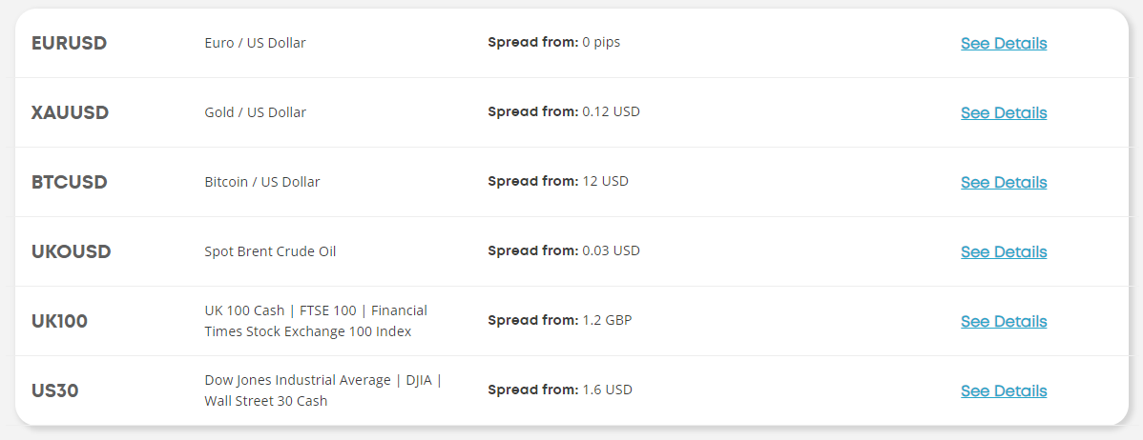Click the Gold / US Dollar description
This screenshot has width=1143, height=440.
pos(255,112)
